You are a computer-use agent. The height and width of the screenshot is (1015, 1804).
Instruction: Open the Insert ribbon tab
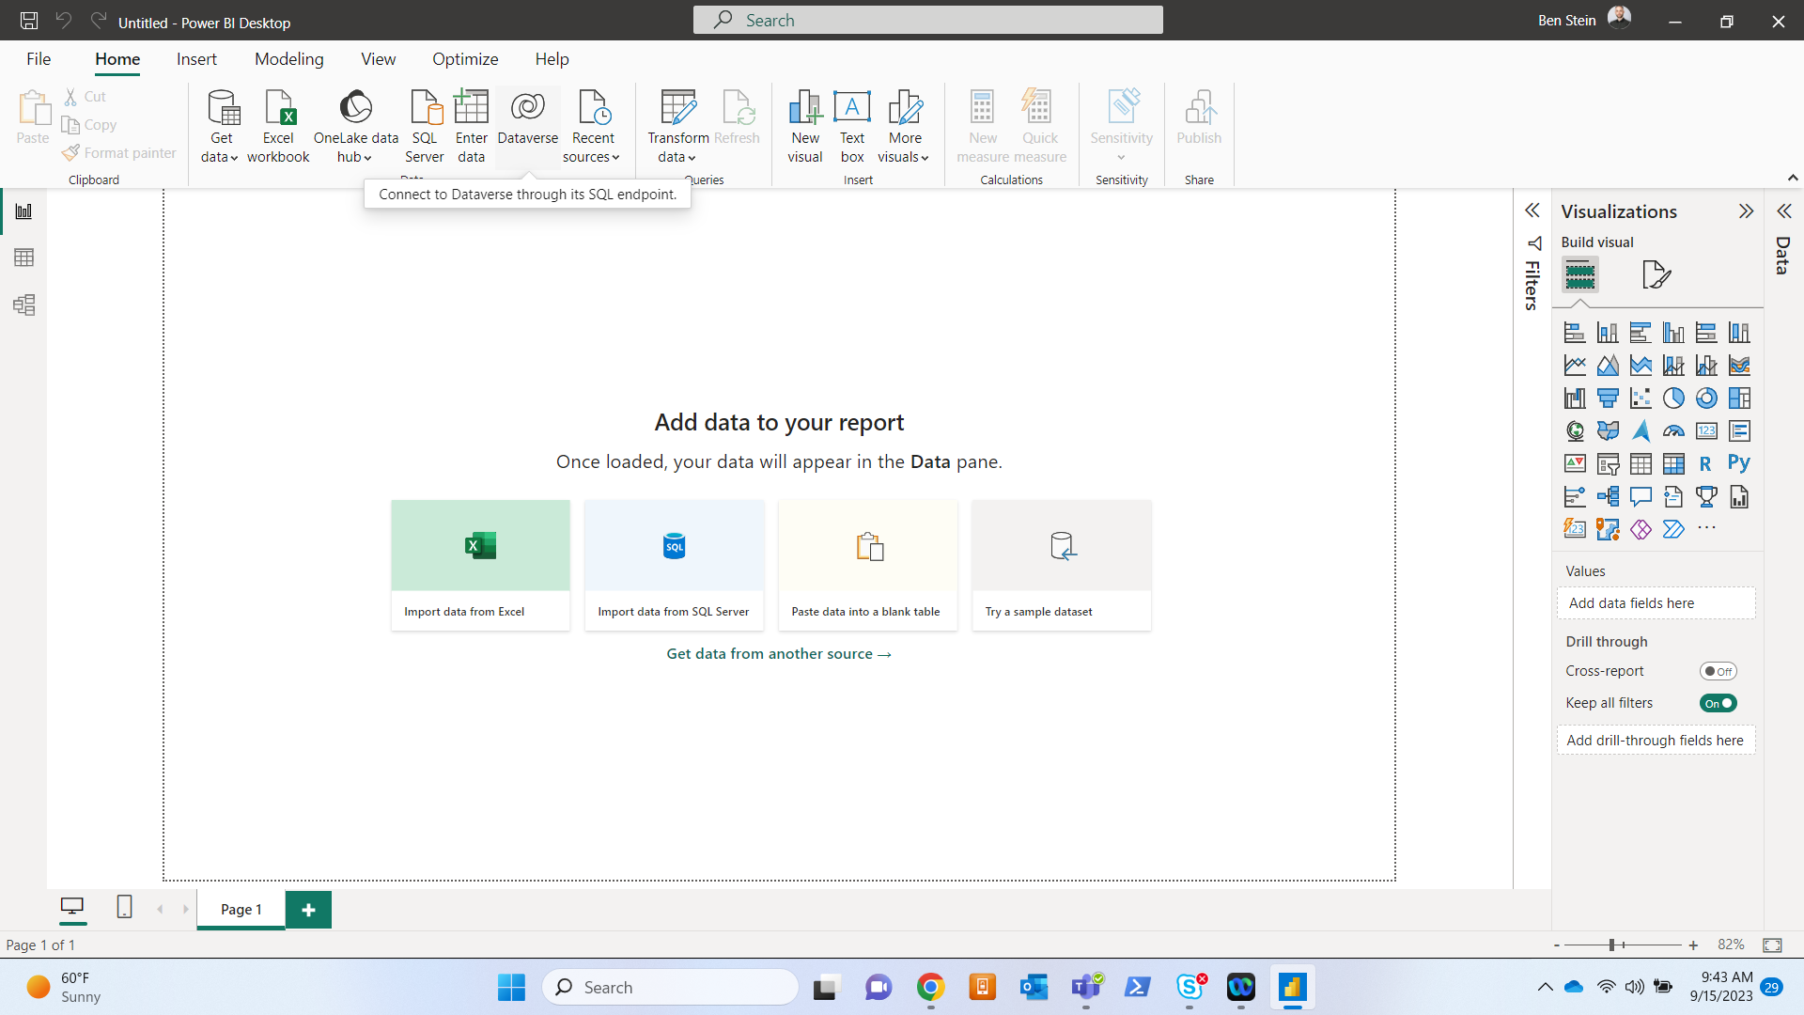196,59
